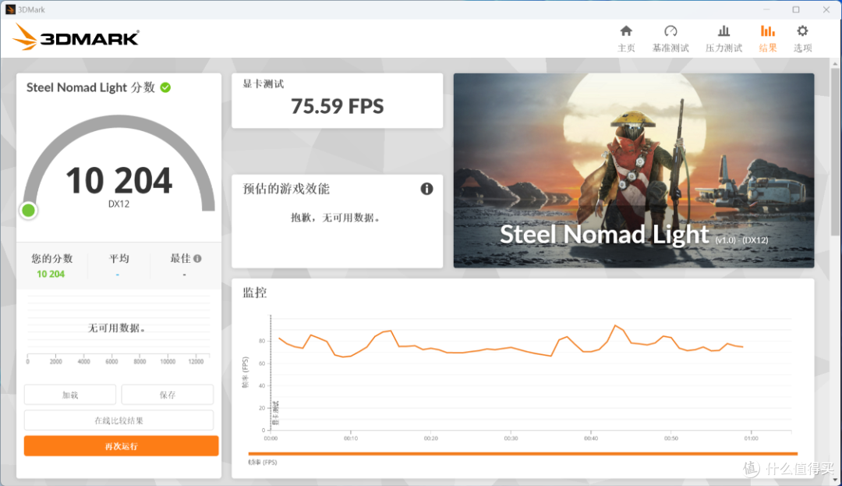Image resolution: width=842 pixels, height=486 pixels.
Task: Click the 3DMark logo
Action: [x=76, y=37]
